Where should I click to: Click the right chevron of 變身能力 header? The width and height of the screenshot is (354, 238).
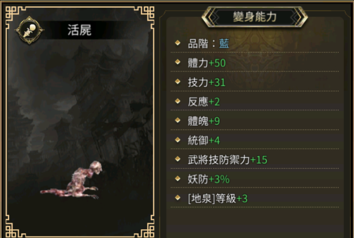click(x=297, y=17)
